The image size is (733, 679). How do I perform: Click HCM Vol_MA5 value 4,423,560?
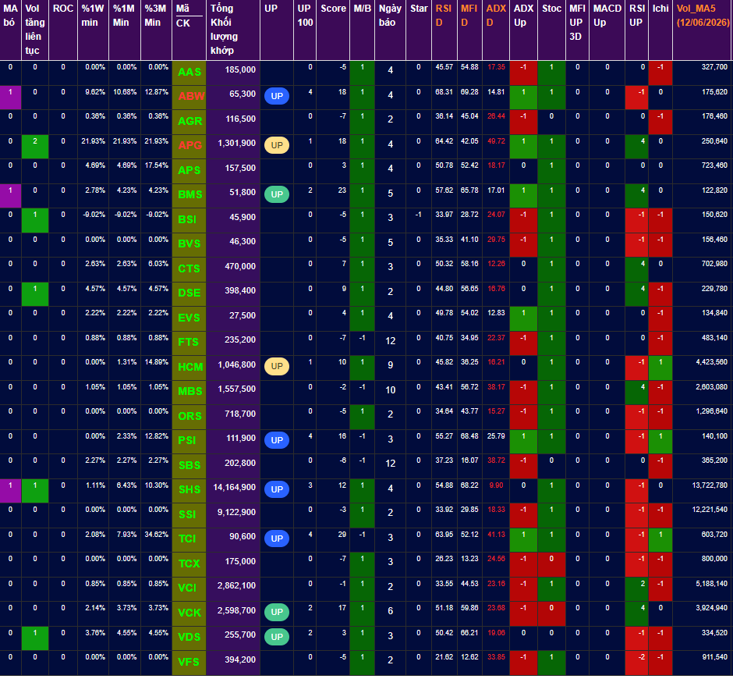tap(711, 362)
